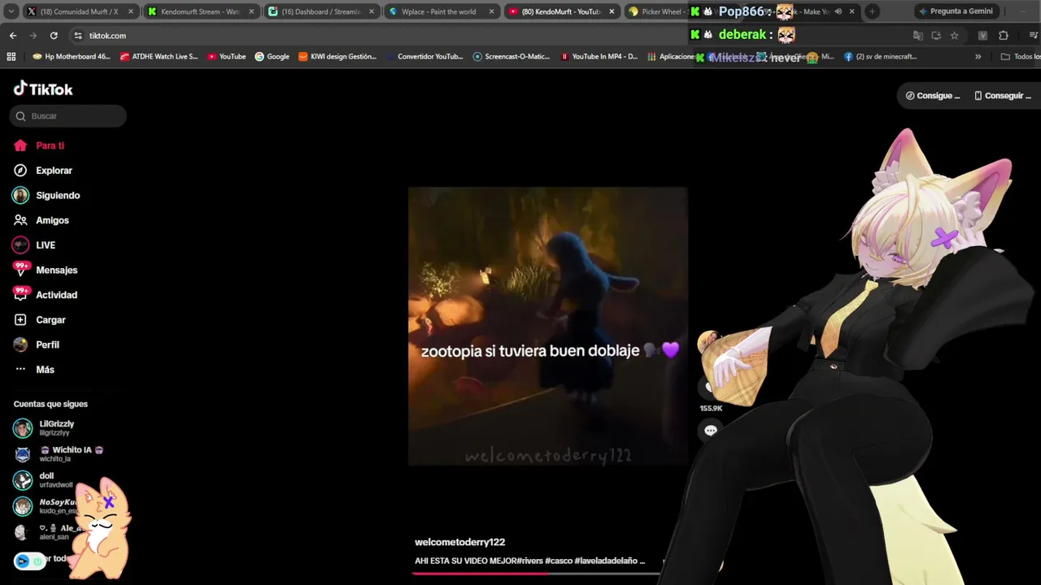
Task: Open the Cargar upload page
Action: (x=50, y=320)
